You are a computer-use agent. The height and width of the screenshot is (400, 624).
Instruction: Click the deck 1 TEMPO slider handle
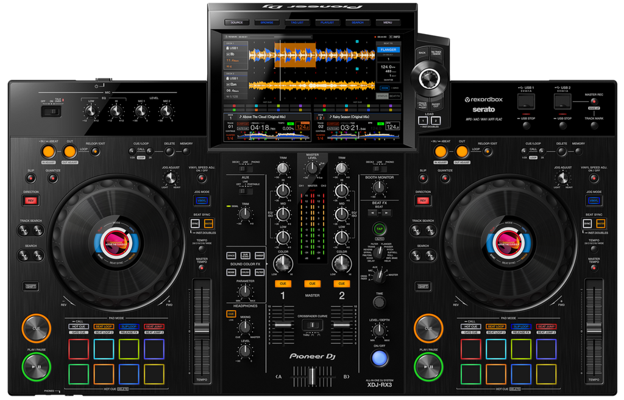tap(202, 329)
